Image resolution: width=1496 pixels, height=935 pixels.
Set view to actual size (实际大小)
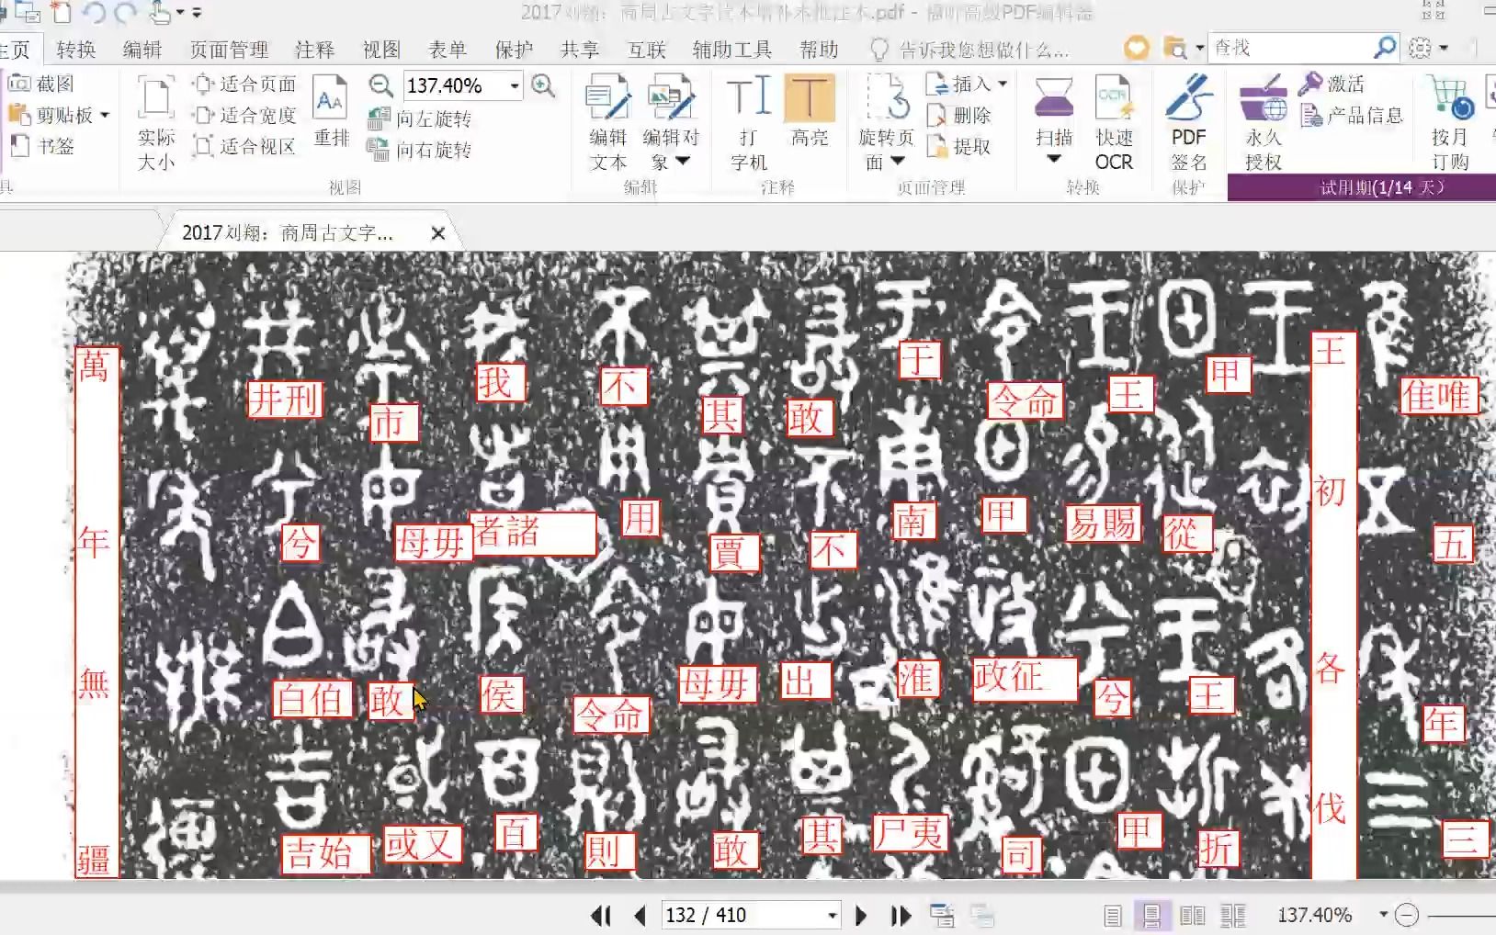pos(155,123)
